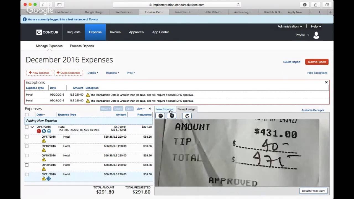Click Safari sidebar toggle button
354x199 pixels.
pos(59,5)
